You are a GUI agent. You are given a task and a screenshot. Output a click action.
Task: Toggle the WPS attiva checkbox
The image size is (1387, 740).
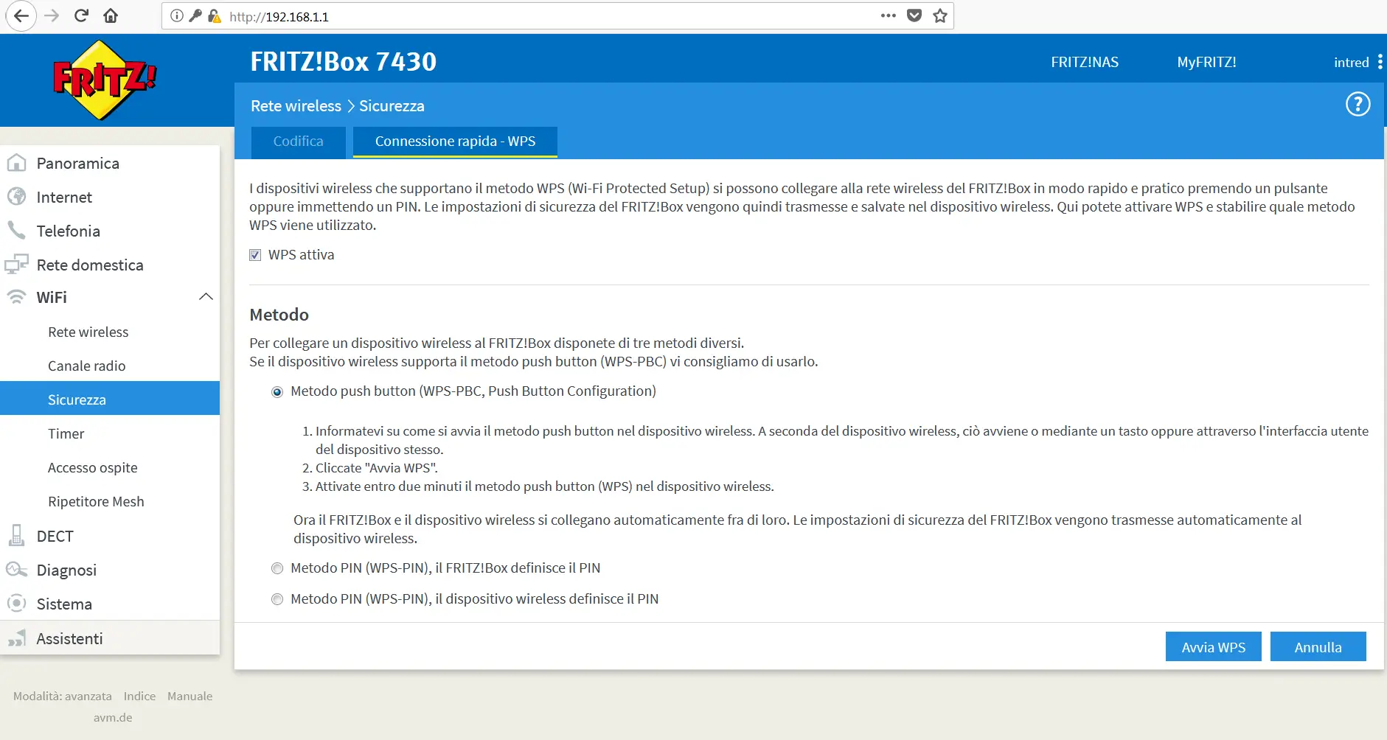click(x=255, y=255)
